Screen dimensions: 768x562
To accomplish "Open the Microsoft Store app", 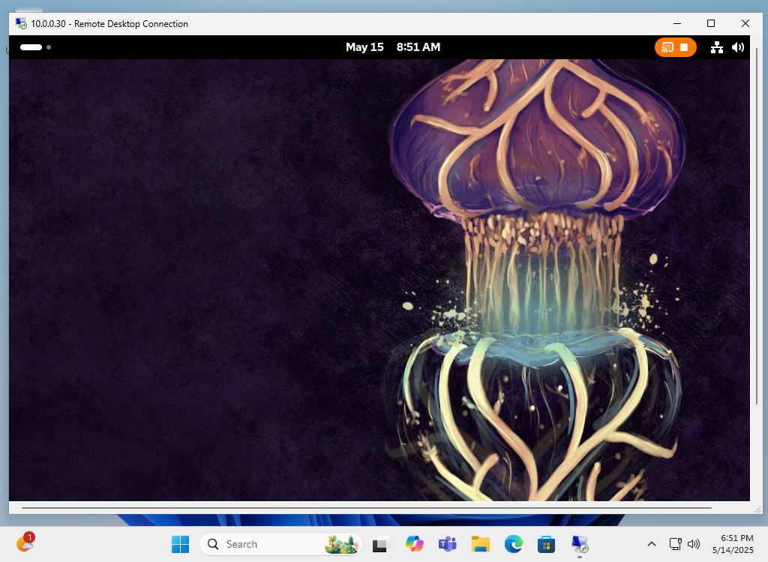I will [x=546, y=544].
